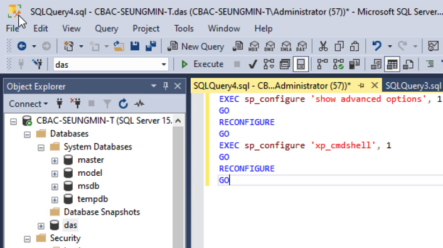This screenshot has height=248, width=443.
Task: Expand the master database node
Action: pyautogui.click(x=55, y=161)
